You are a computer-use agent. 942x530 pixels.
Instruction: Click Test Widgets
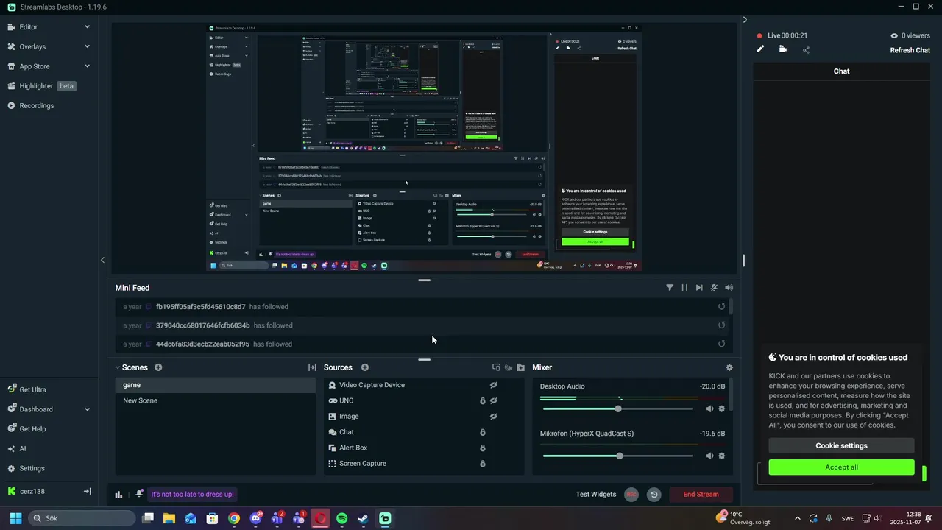(596, 494)
